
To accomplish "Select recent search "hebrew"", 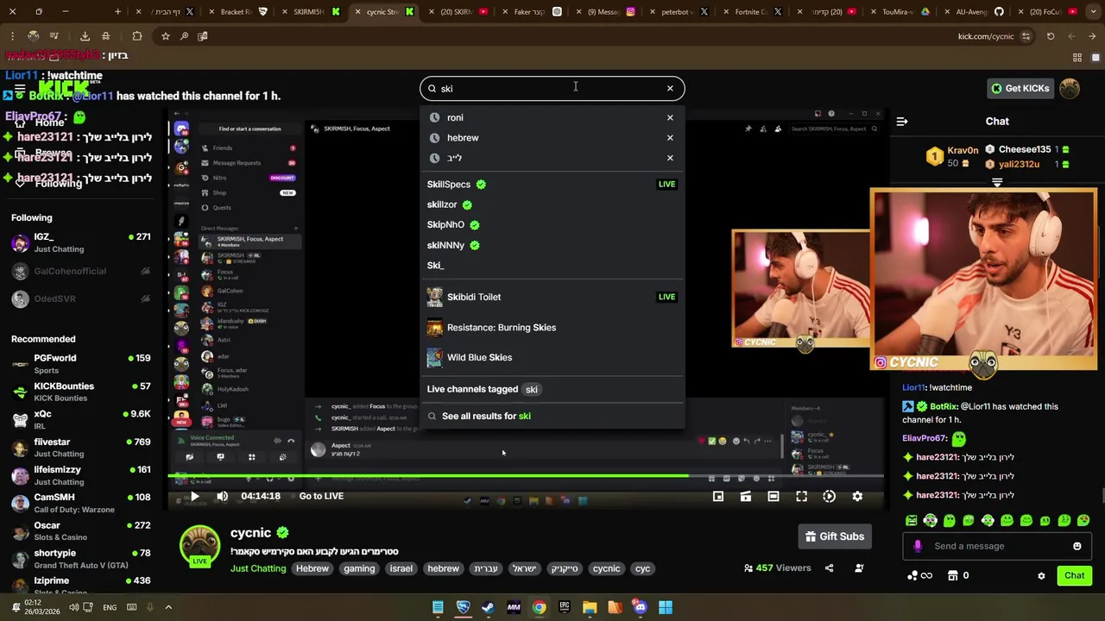I will [x=463, y=137].
